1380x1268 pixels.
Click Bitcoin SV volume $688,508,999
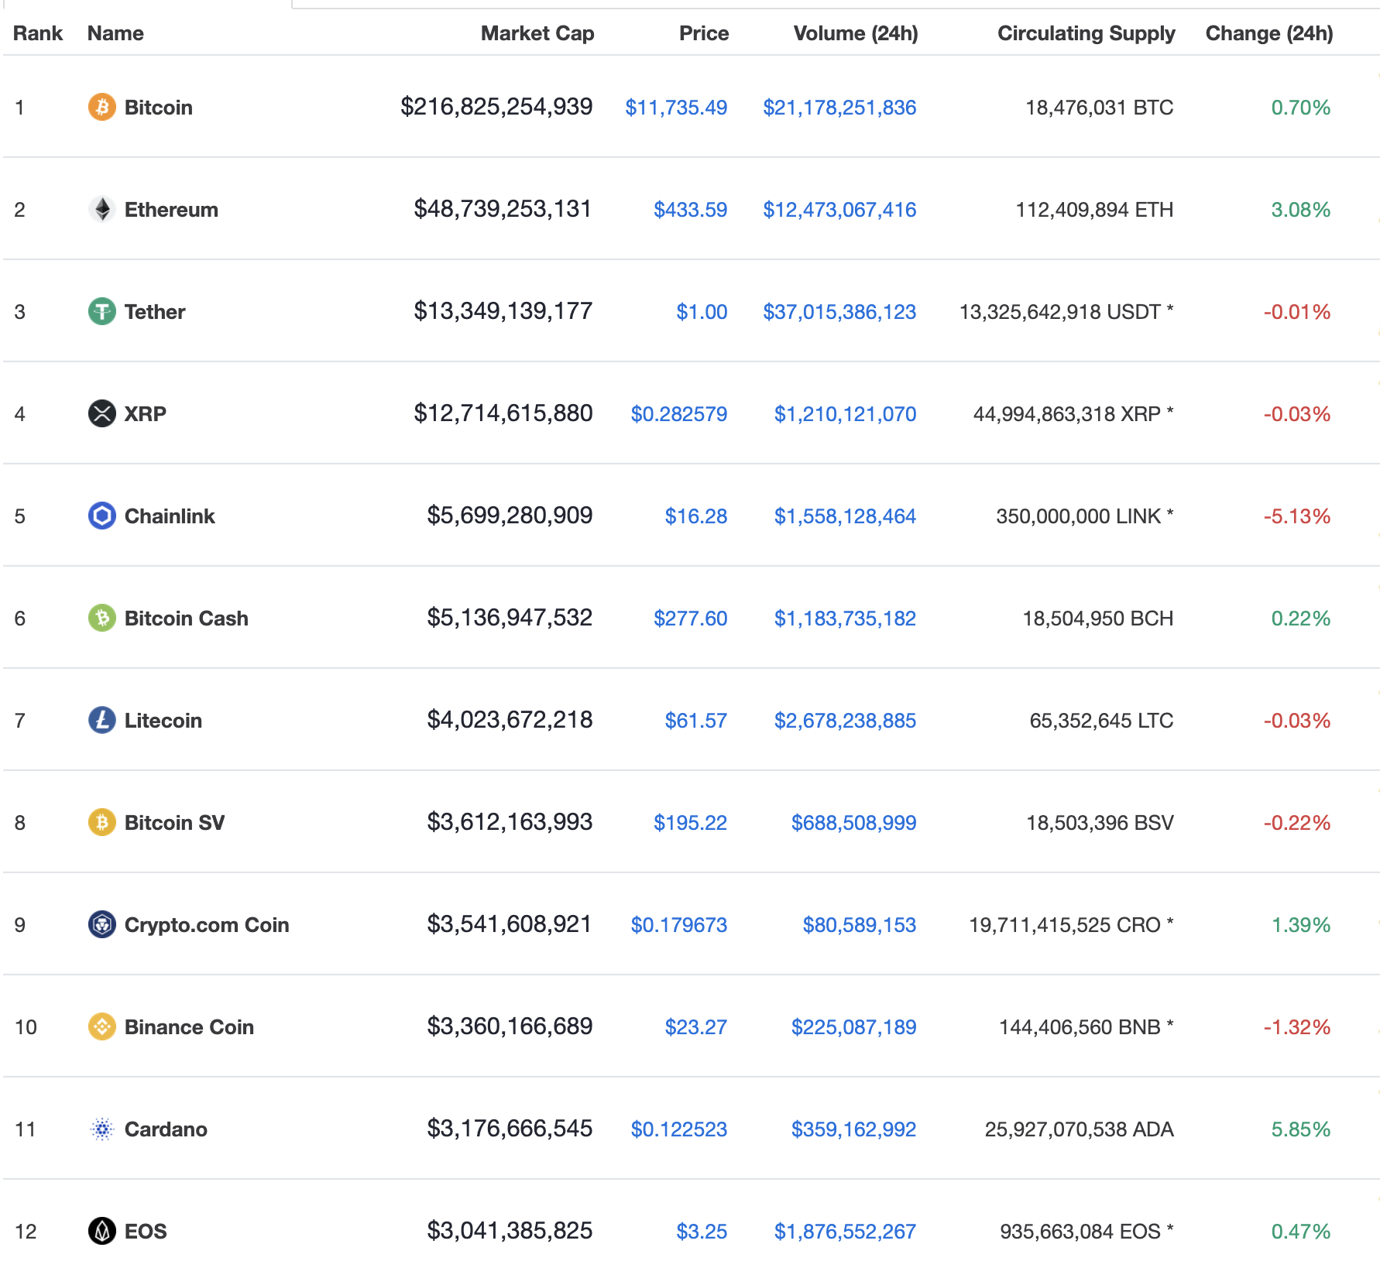[853, 822]
